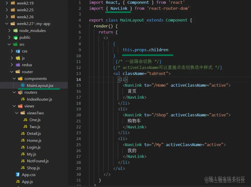Click the JS icon beside Shop.js
This screenshot has height=187, width=251.
[x=23, y=168]
